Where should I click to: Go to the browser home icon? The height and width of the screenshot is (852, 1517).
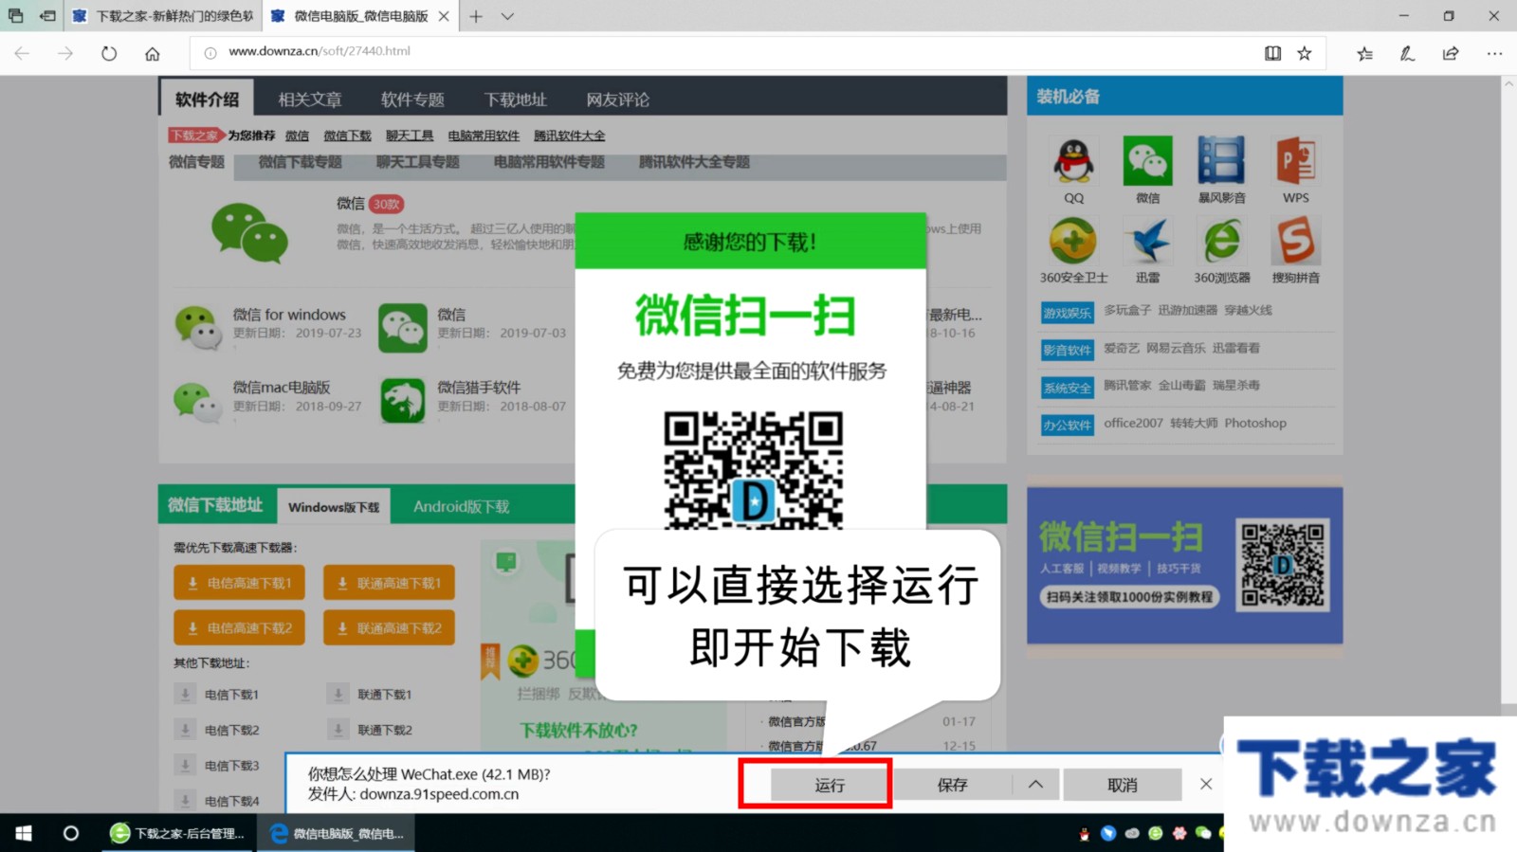[x=153, y=53]
